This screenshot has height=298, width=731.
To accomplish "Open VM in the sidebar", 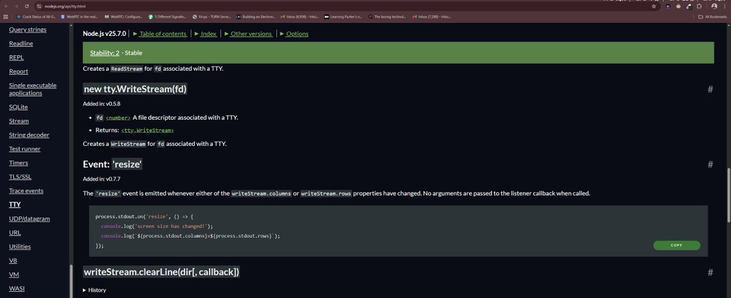I will point(14,275).
